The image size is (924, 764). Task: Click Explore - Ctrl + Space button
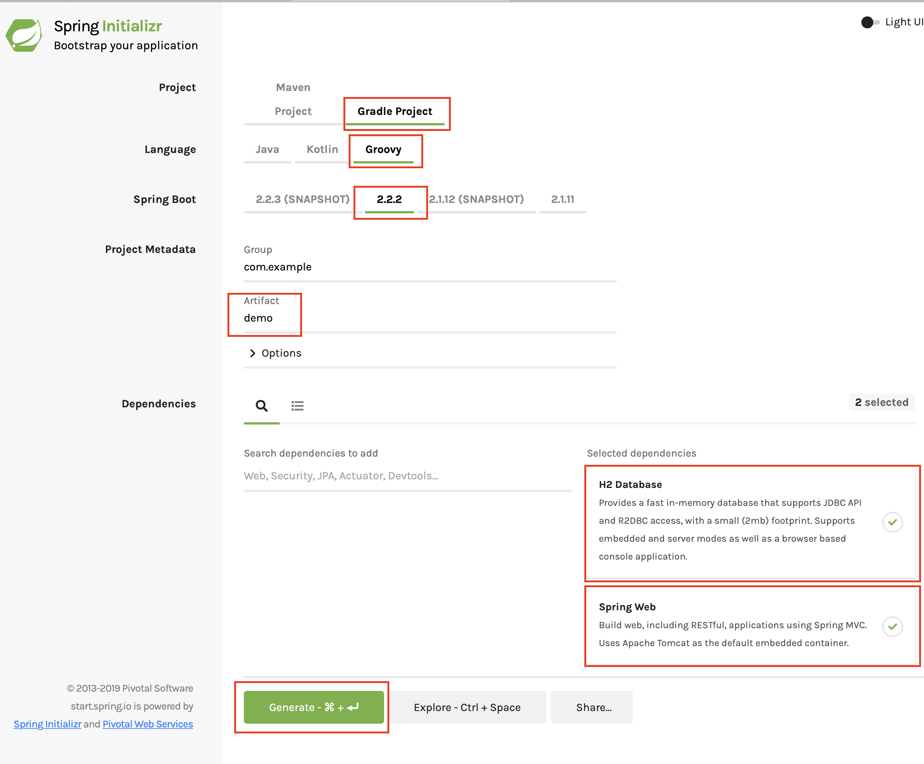[x=467, y=707]
